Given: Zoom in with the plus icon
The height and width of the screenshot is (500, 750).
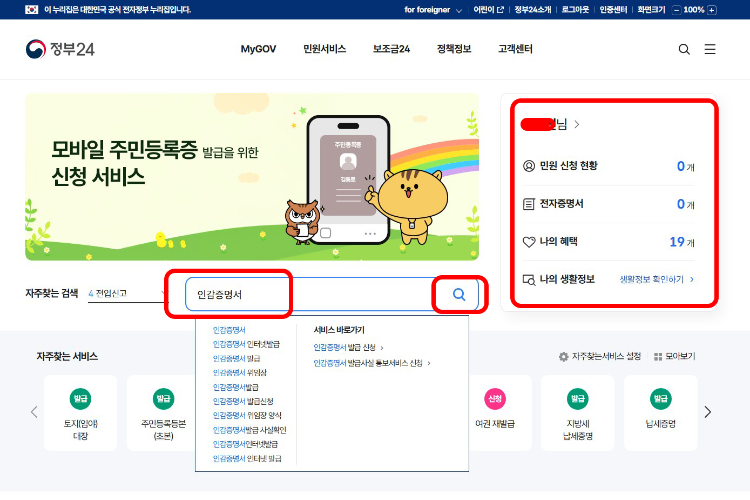Looking at the screenshot, I should (712, 10).
